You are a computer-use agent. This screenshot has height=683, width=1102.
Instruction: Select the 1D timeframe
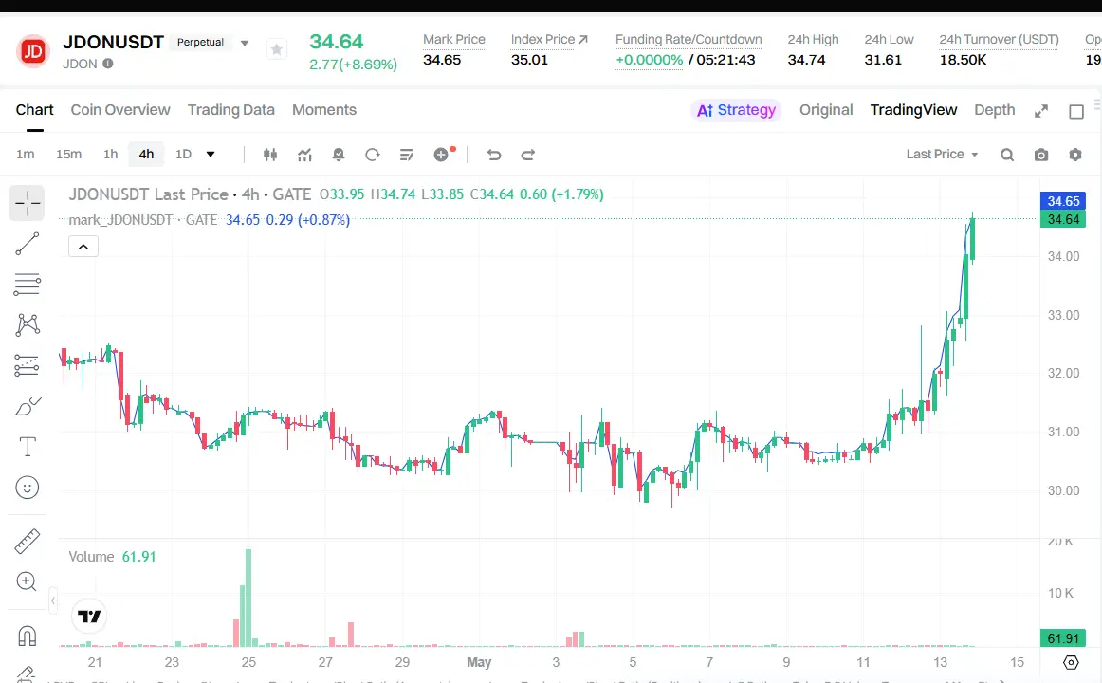click(x=183, y=155)
